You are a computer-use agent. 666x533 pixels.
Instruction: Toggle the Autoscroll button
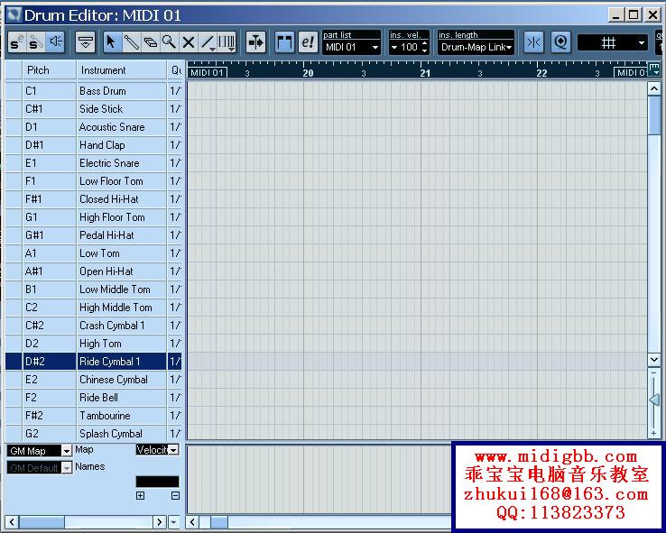coord(255,42)
